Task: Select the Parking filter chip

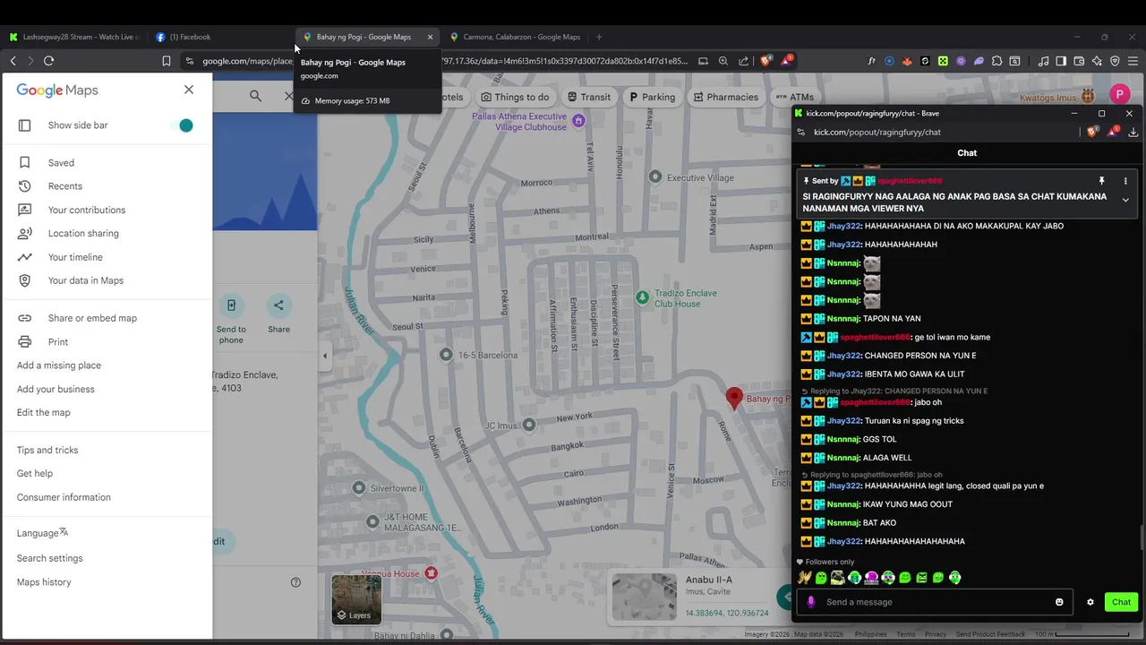Action: pyautogui.click(x=652, y=97)
